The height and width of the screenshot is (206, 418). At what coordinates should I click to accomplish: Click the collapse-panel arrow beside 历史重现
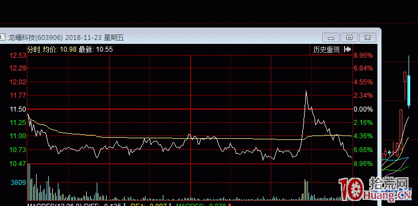coord(347,49)
